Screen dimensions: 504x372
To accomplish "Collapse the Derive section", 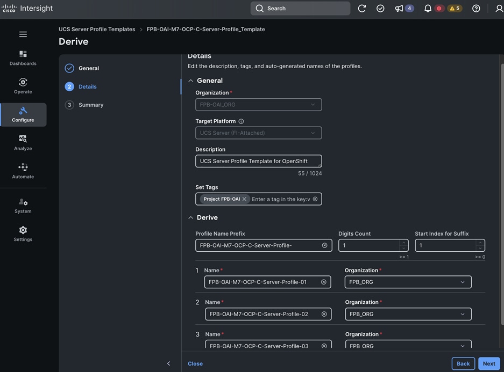I will click(x=190, y=217).
